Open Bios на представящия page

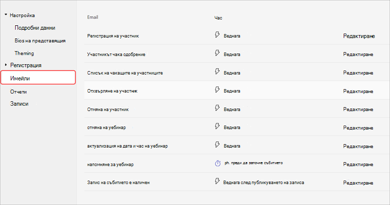(x=40, y=41)
